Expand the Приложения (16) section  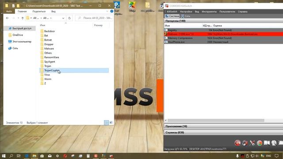point(223,126)
